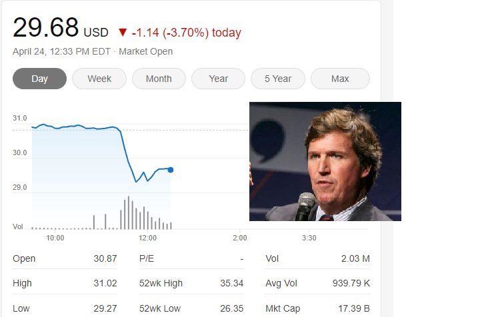Click the Avg Vol value 939.79 K

351,283
